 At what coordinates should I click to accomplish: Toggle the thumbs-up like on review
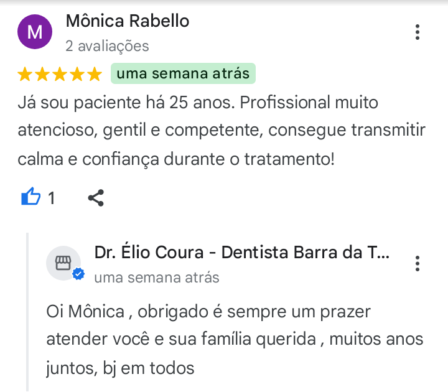[x=31, y=197]
